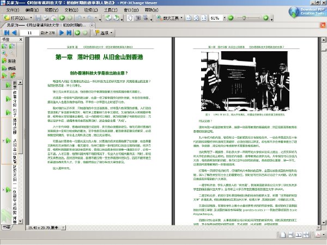This screenshot has height=245, width=327.
Task: Click the page number field showing 11
Action: pyautogui.click(x=29, y=33)
